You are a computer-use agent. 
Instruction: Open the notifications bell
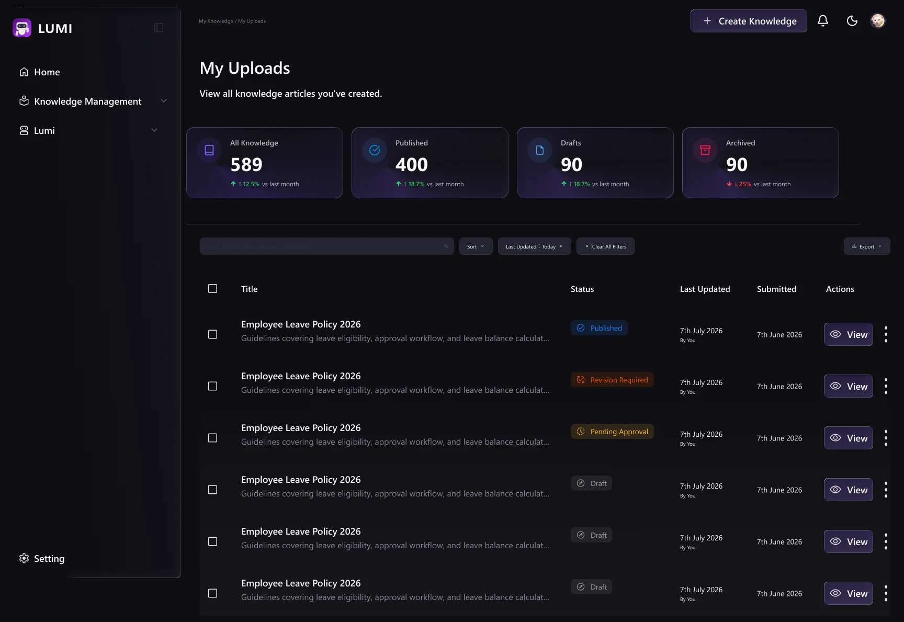(823, 21)
